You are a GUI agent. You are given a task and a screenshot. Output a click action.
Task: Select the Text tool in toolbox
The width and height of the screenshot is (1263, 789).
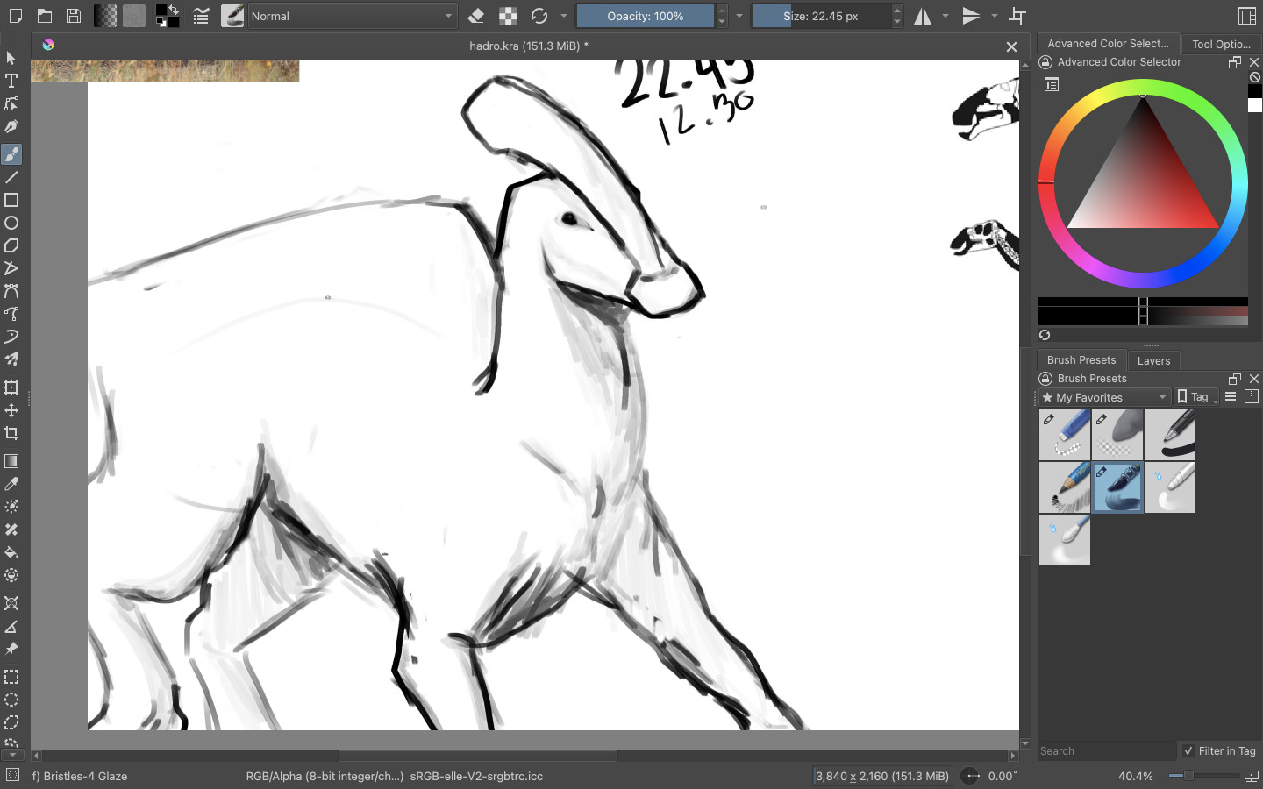[x=11, y=81]
